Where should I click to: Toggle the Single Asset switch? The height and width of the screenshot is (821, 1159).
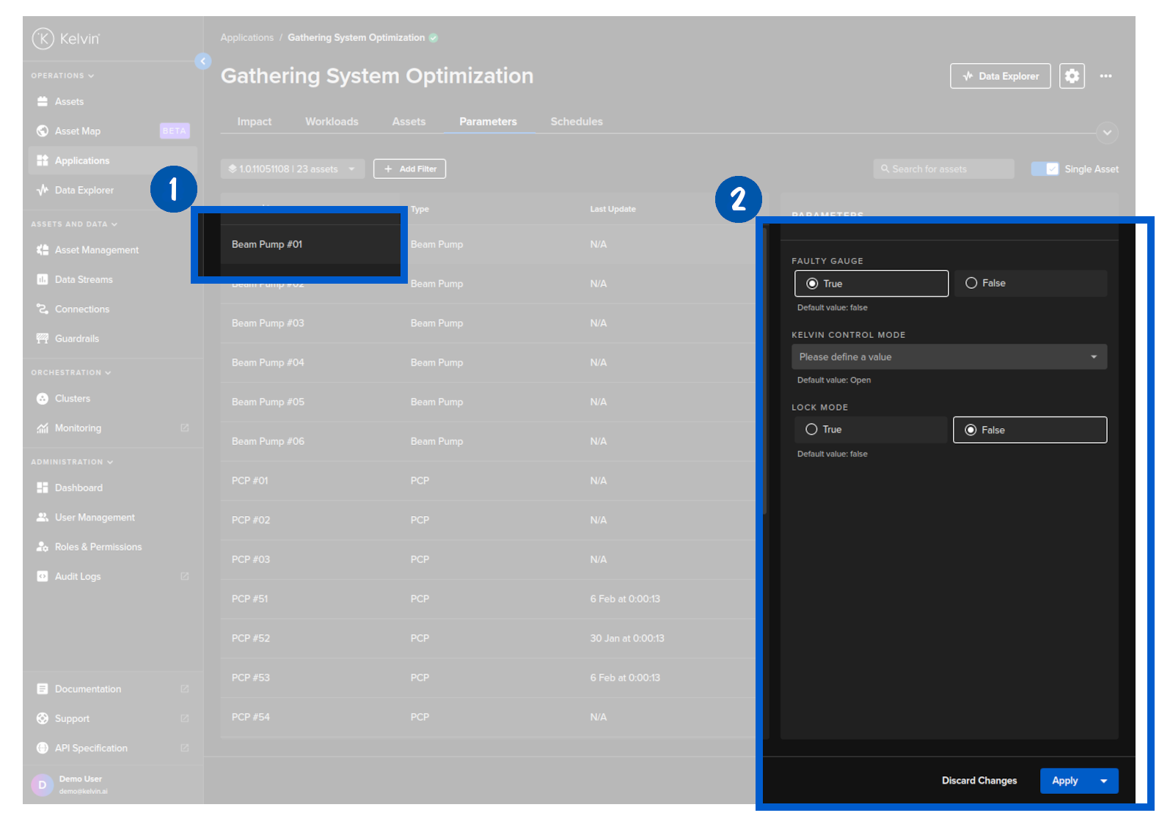click(1045, 169)
